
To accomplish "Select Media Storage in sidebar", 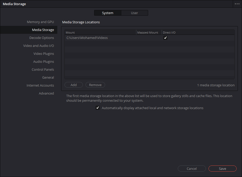I will (29, 30).
